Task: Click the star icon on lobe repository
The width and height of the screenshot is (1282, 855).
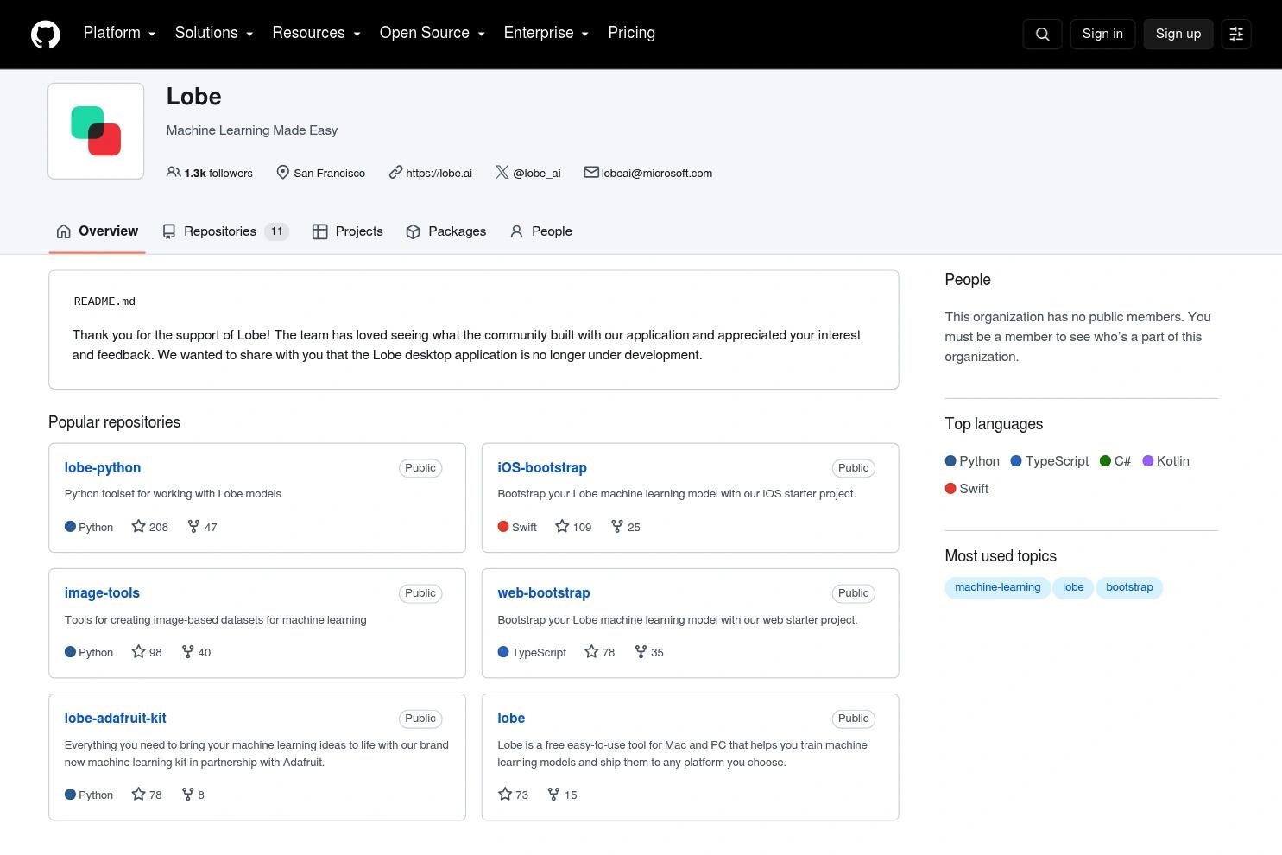Action: 505,794
